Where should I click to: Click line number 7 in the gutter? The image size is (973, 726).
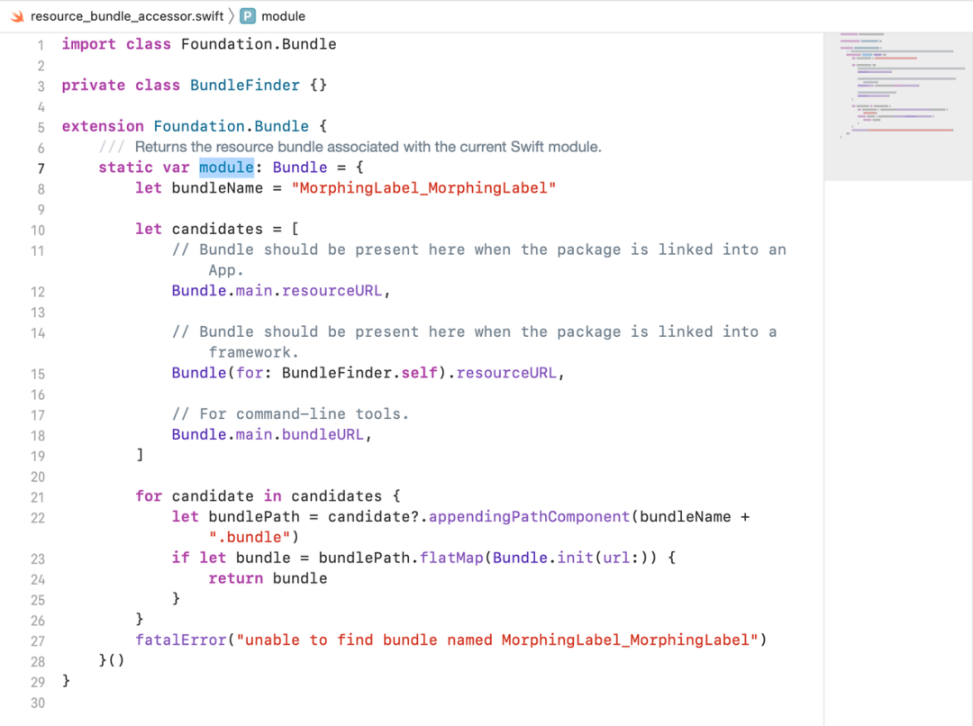click(x=41, y=168)
